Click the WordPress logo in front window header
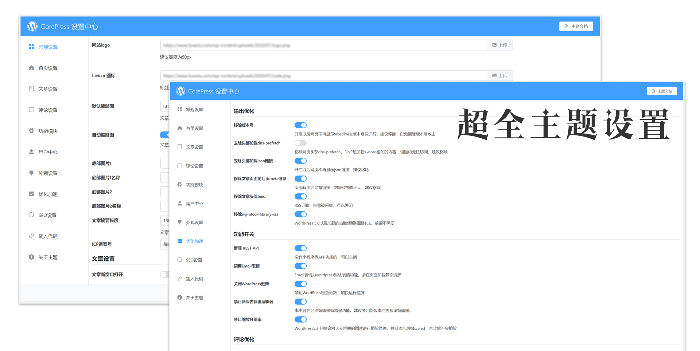 pos(180,91)
